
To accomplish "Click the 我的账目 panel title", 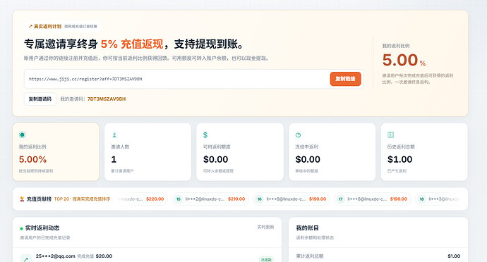I will [308, 228].
